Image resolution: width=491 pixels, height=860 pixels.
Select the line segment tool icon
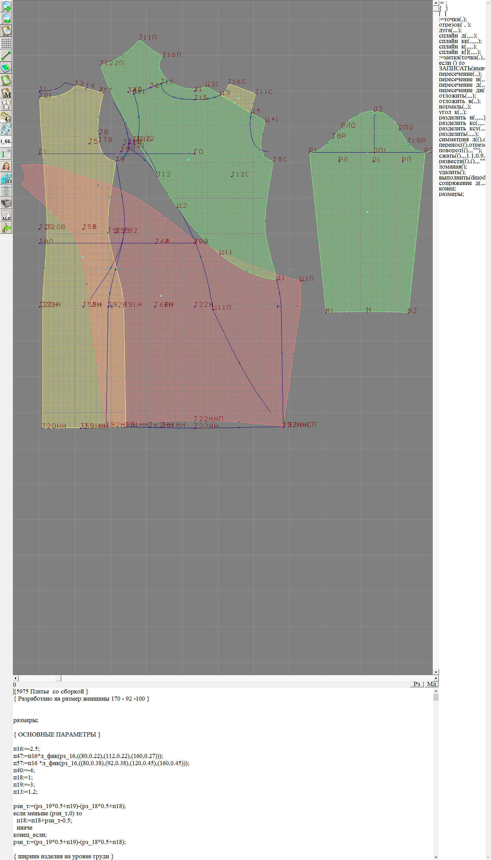pyautogui.click(x=6, y=56)
